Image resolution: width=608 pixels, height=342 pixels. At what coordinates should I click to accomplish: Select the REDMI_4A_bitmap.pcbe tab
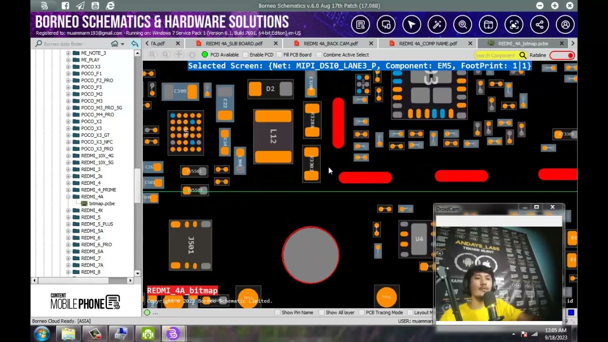point(523,44)
